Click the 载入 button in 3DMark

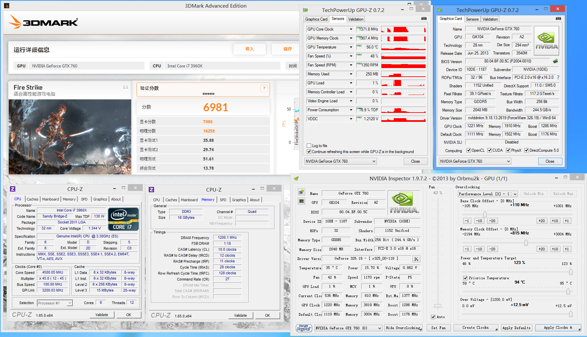pos(249,49)
